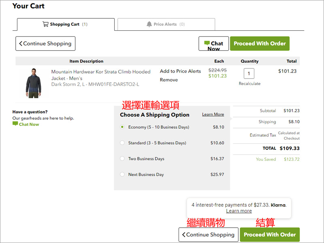Click the shopping cart icon in tab
The image size is (324, 243).
point(45,24)
